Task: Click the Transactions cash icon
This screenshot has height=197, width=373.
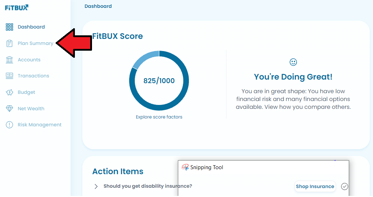Action: [x=9, y=76]
